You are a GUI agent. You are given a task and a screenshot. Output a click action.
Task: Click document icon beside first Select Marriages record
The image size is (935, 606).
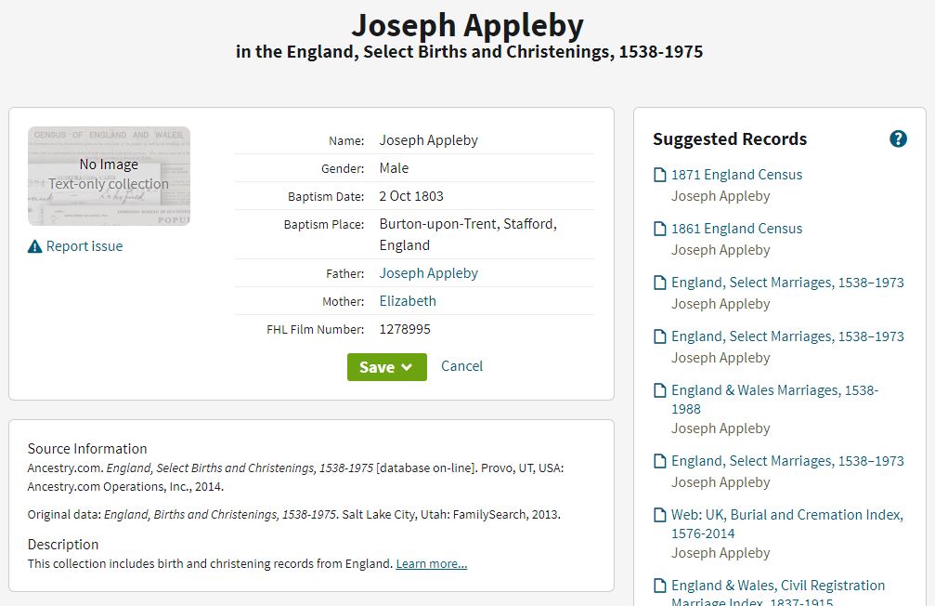pos(660,283)
